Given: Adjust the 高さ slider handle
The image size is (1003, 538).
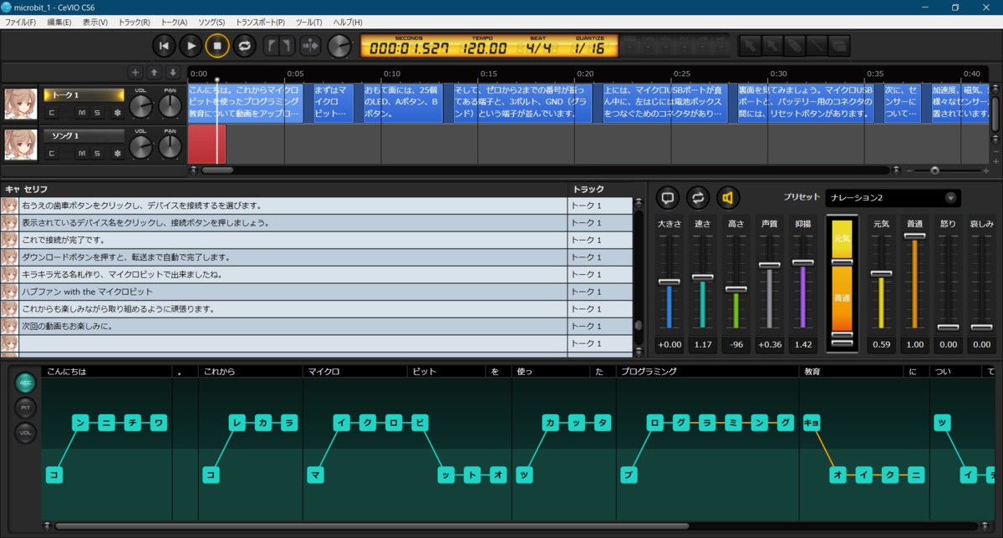Looking at the screenshot, I should [736, 289].
